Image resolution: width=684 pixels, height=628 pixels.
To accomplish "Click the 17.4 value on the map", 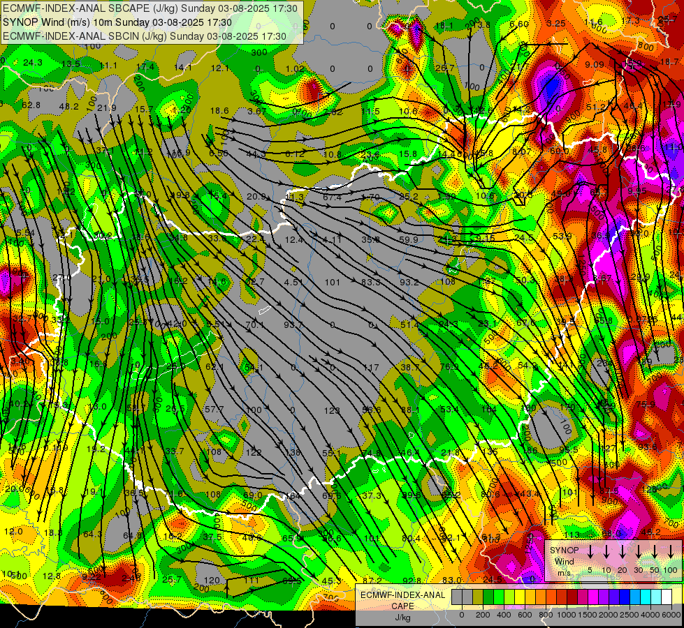I will [x=145, y=67].
